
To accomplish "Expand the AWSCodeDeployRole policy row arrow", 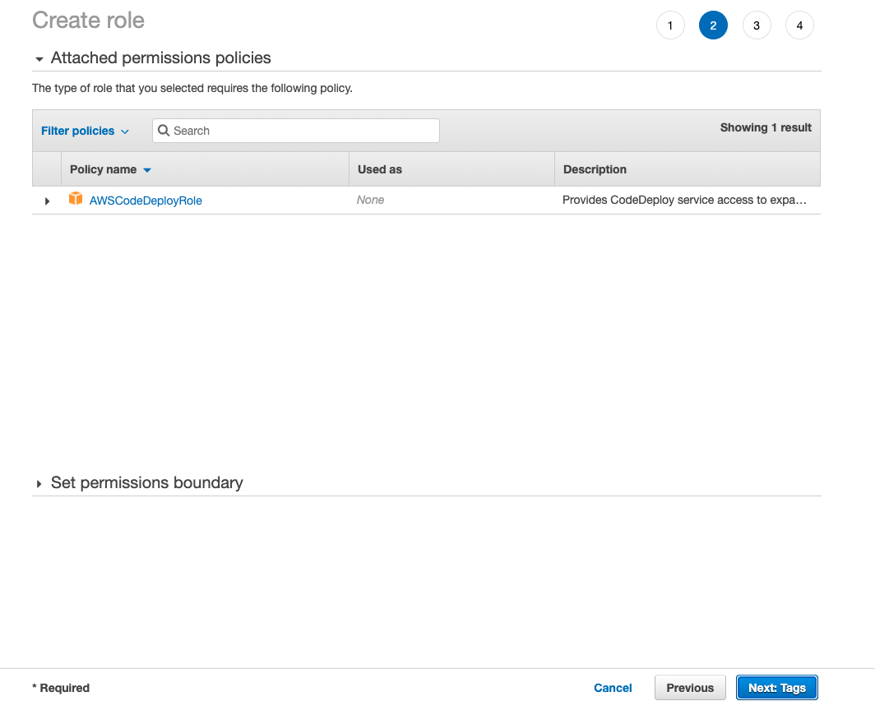I will [47, 201].
